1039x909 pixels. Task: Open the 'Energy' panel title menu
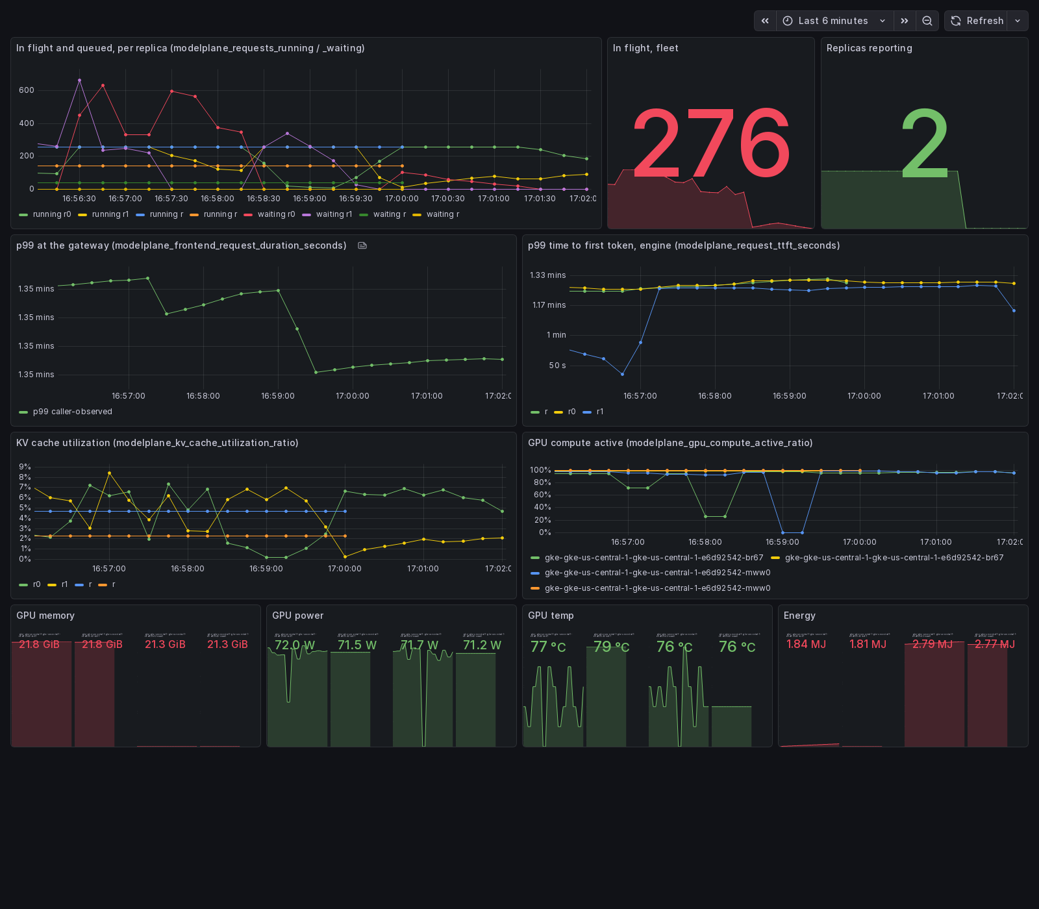[x=799, y=616]
